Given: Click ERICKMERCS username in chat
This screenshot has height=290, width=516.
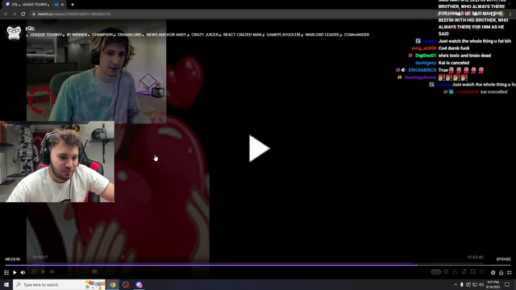Looking at the screenshot, I should click(422, 70).
